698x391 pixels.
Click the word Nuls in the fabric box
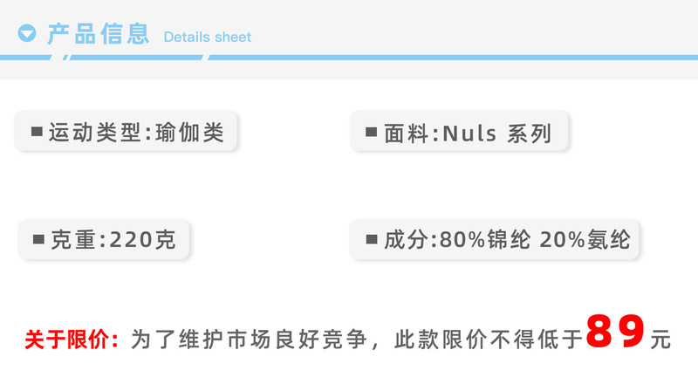469,134
